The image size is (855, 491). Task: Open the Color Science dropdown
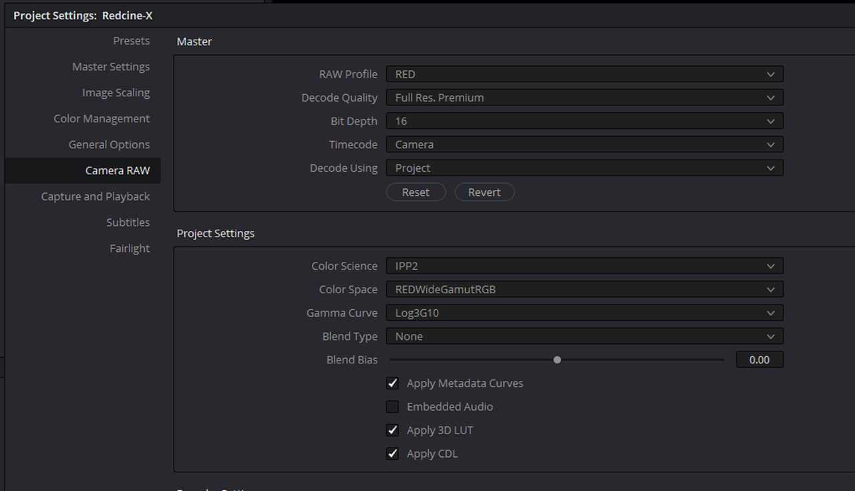pos(584,266)
